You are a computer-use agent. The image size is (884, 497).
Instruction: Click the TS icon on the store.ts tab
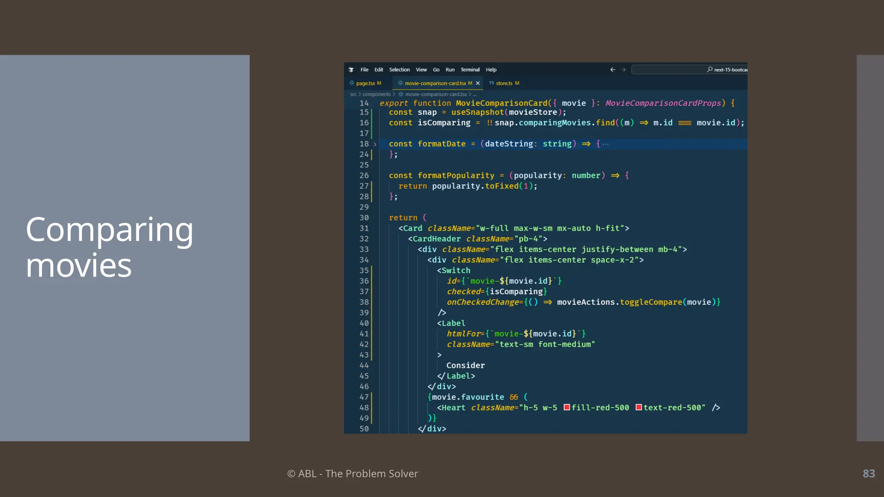[x=491, y=83]
